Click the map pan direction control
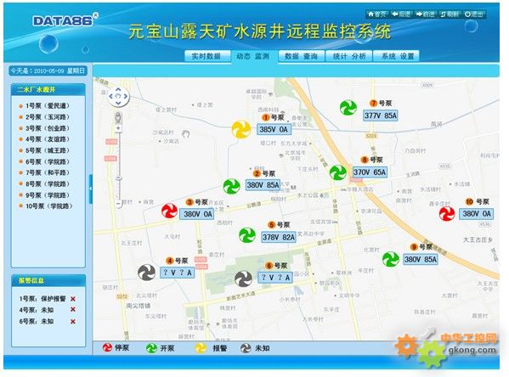509x377 pixels. pyautogui.click(x=118, y=96)
